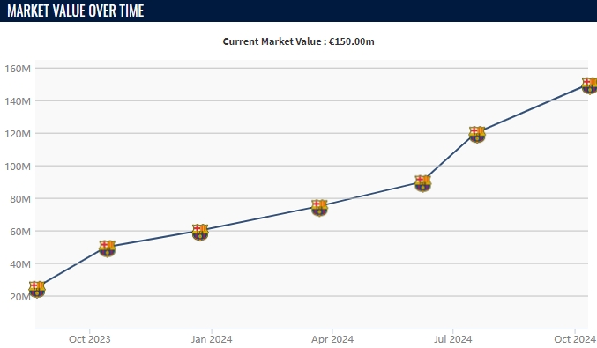The width and height of the screenshot is (597, 348).
Task: Click the 100M y-axis label
Action: pos(18,167)
